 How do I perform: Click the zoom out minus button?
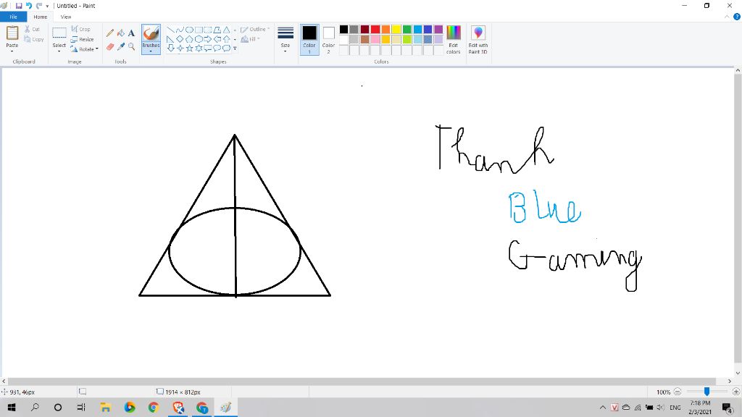click(x=678, y=392)
